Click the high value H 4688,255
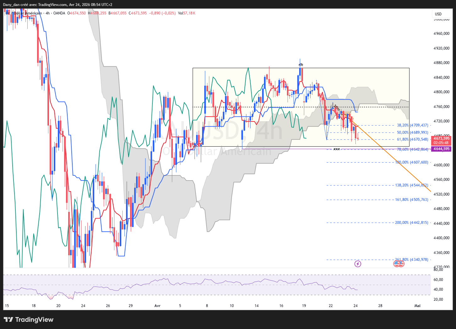 point(97,13)
